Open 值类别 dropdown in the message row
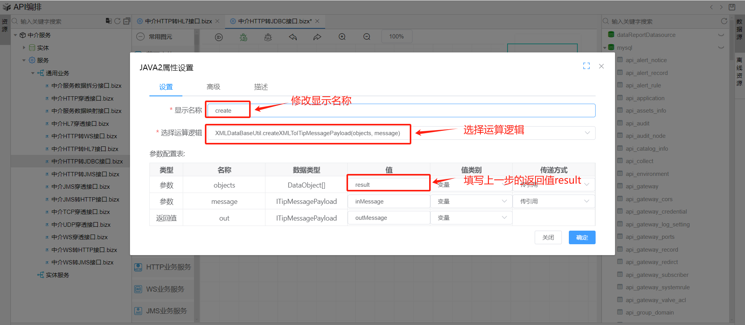 pyautogui.click(x=504, y=201)
